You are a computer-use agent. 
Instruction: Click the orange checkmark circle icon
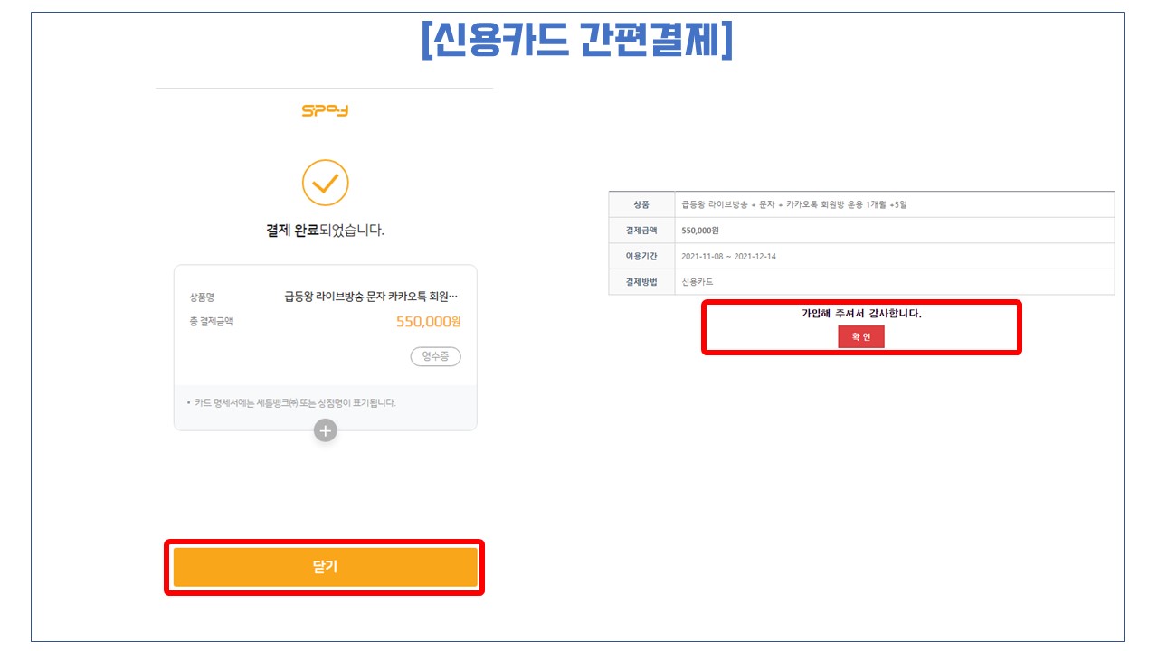[325, 184]
